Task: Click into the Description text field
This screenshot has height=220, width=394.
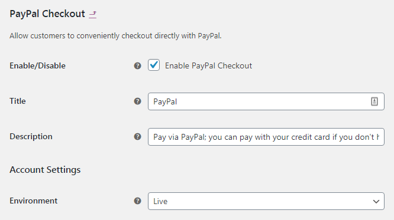Action: pyautogui.click(x=266, y=137)
